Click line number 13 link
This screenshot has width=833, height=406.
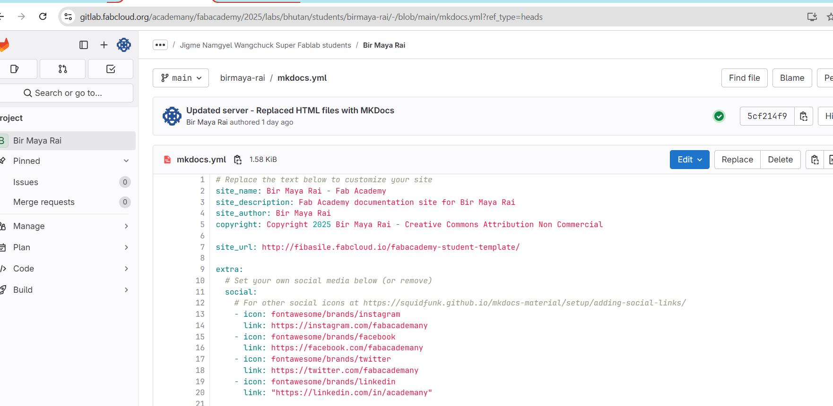point(200,314)
